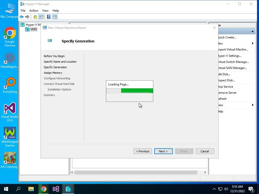Click the Loading Page progress bar

pyautogui.click(x=130, y=91)
